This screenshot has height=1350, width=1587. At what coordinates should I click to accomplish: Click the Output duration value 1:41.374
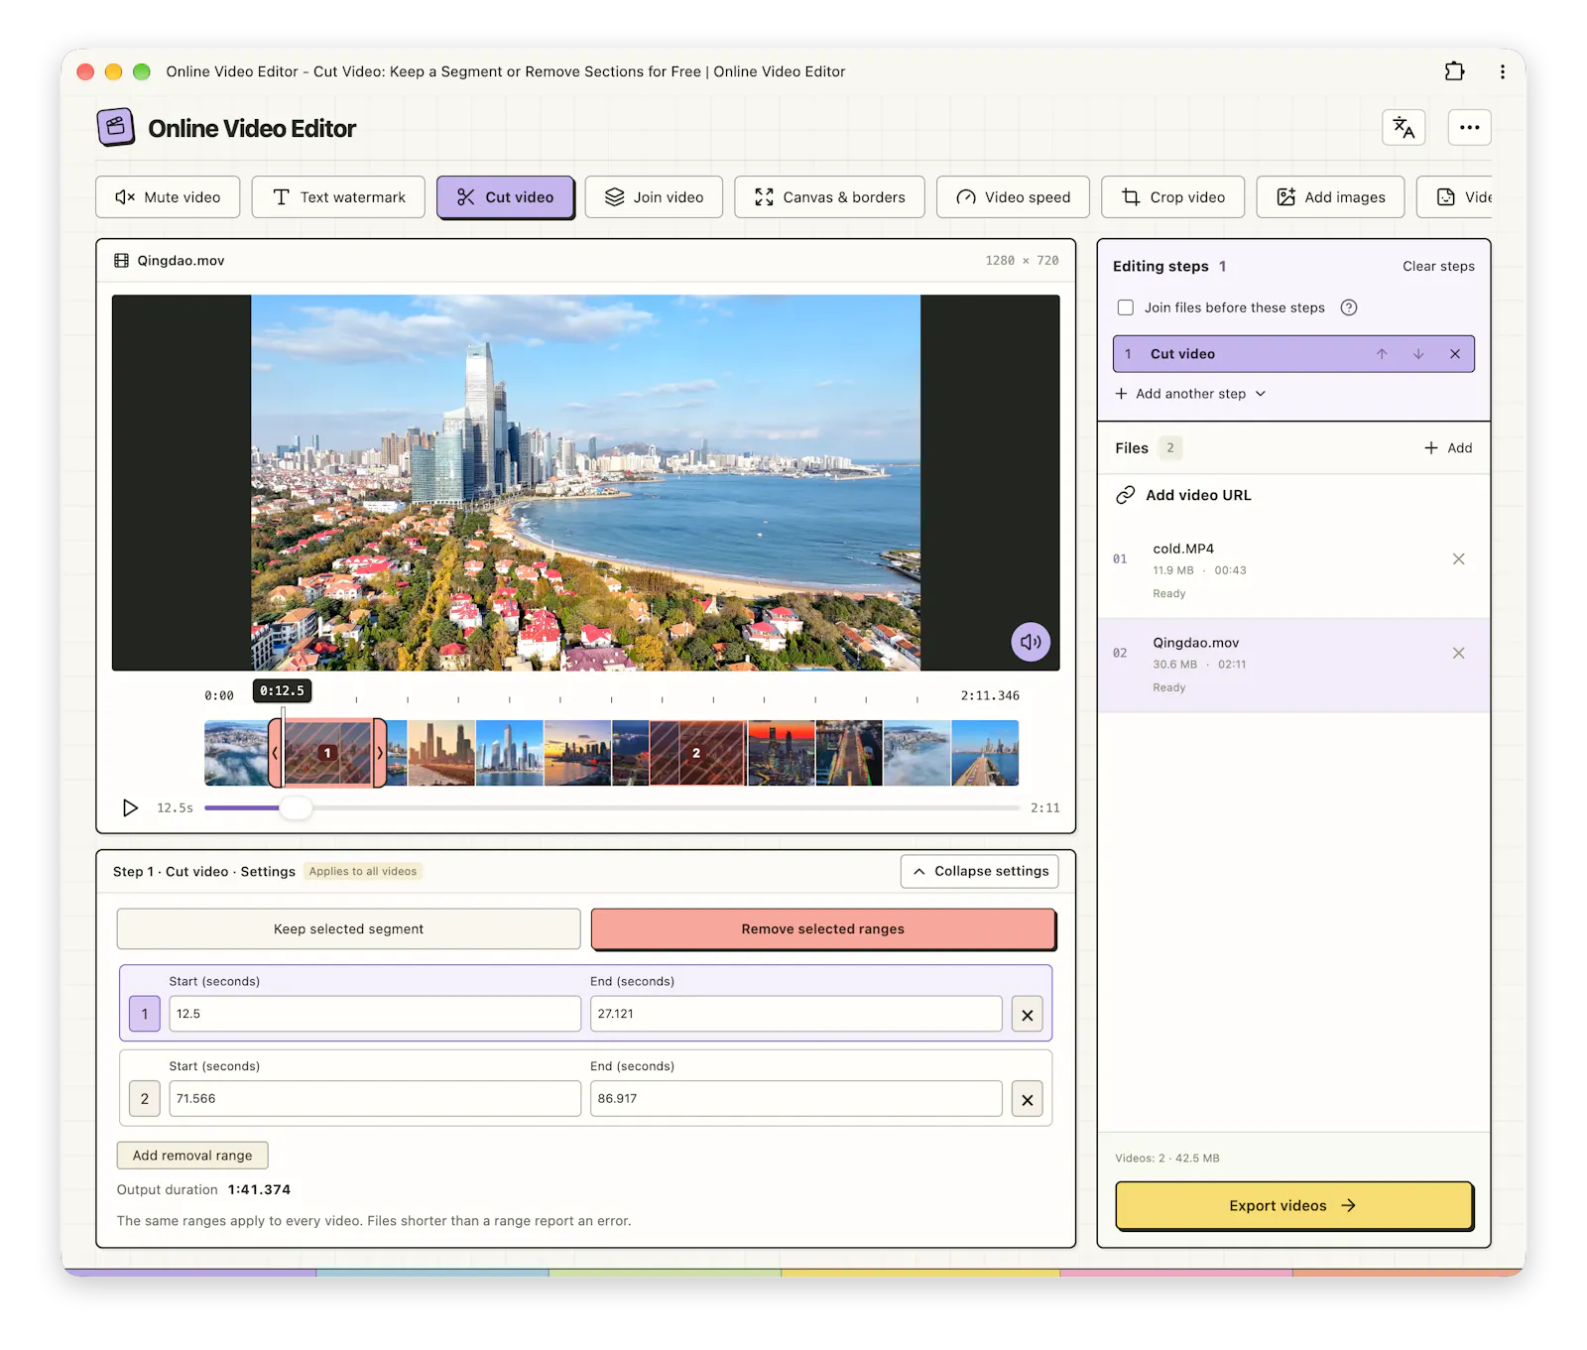point(259,1189)
